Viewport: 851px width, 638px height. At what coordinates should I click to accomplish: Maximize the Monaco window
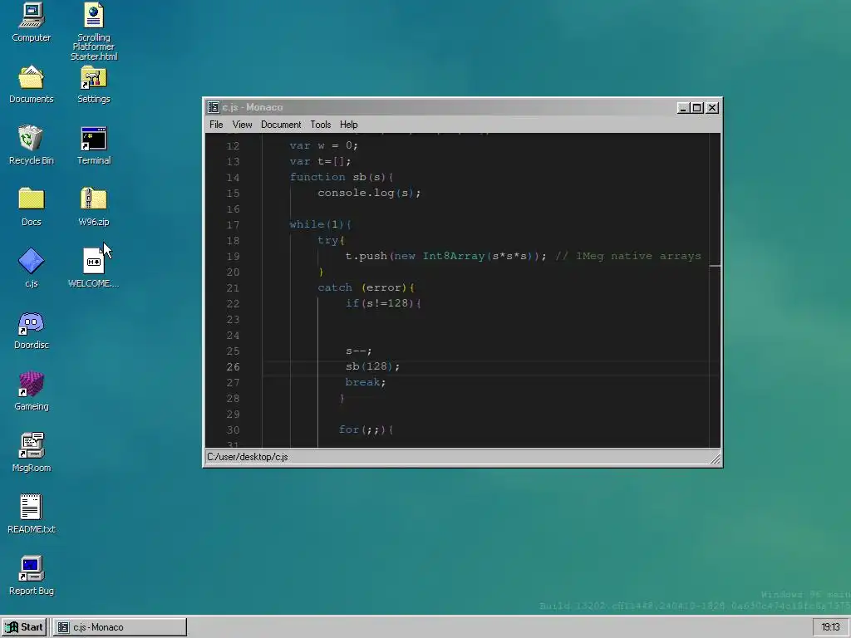tap(697, 108)
